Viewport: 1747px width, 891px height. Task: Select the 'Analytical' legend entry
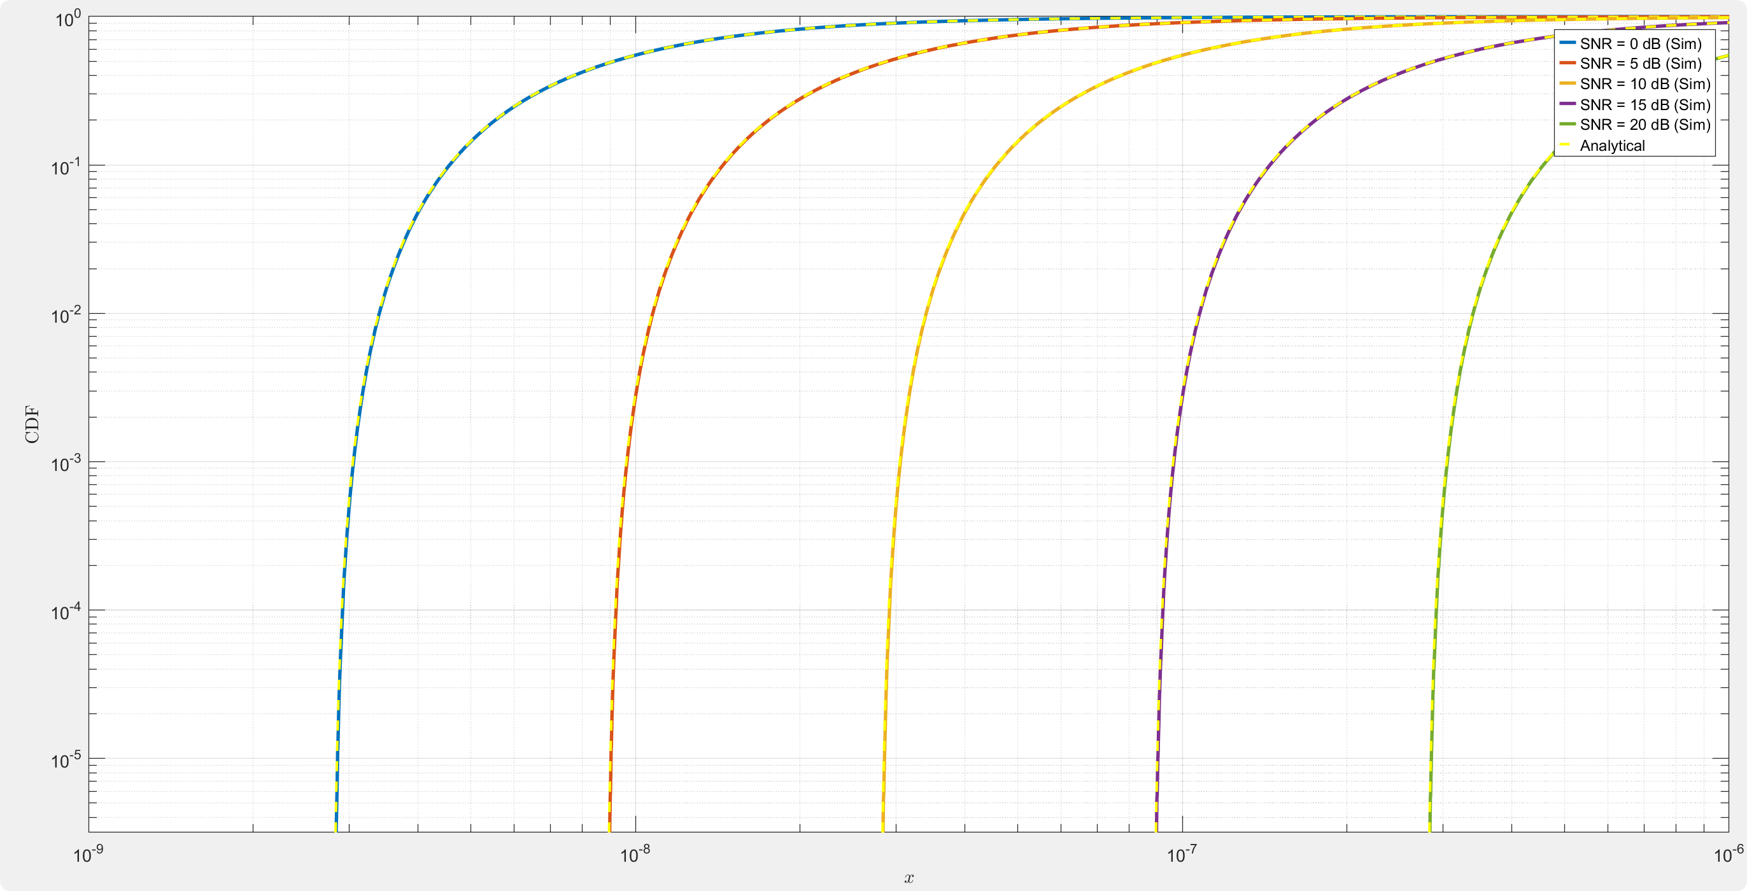[x=1611, y=146]
